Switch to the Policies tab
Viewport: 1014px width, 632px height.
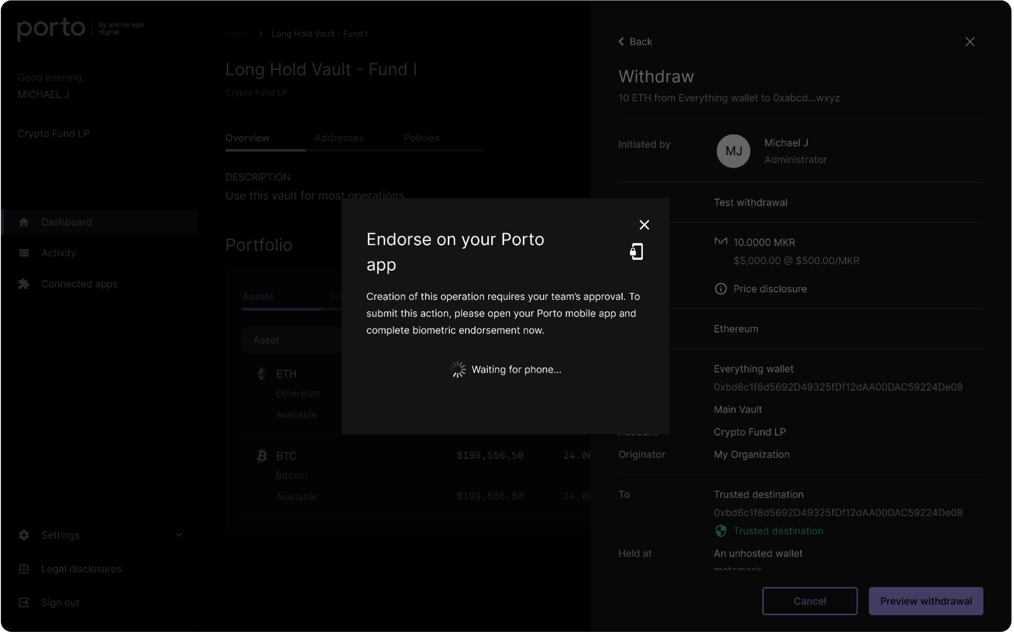(421, 138)
